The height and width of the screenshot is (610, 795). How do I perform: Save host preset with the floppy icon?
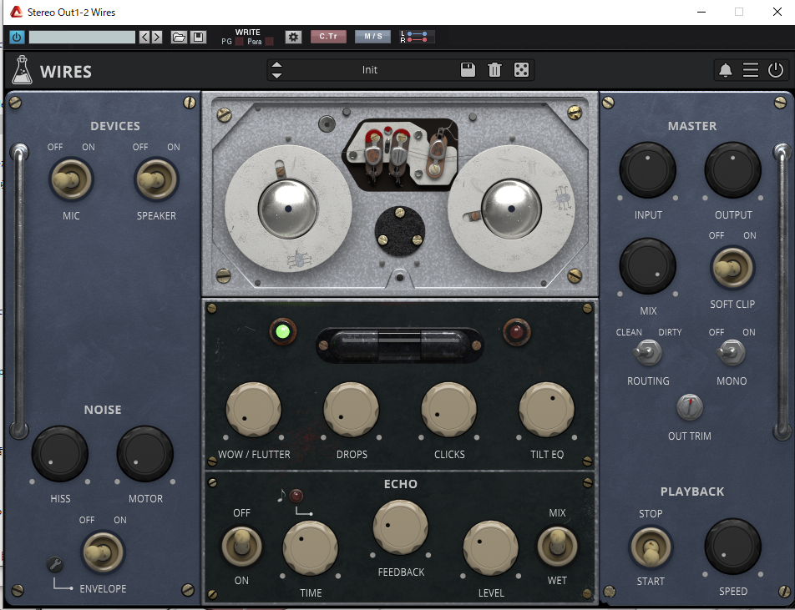[x=198, y=37]
